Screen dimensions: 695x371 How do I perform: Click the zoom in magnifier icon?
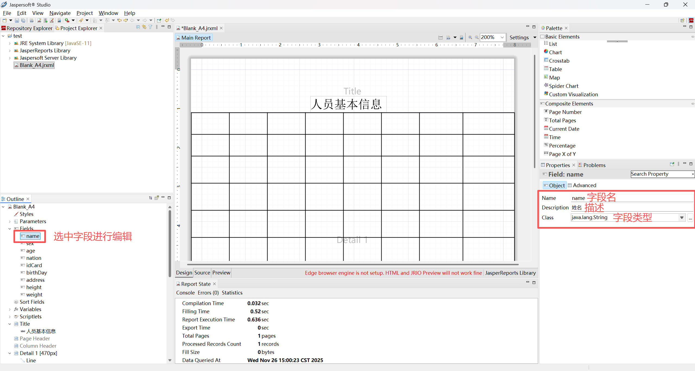coord(470,37)
